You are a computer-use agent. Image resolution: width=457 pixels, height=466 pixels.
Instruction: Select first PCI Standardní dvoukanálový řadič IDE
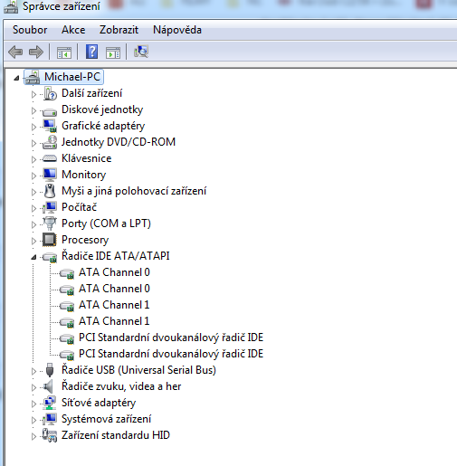pyautogui.click(x=171, y=338)
